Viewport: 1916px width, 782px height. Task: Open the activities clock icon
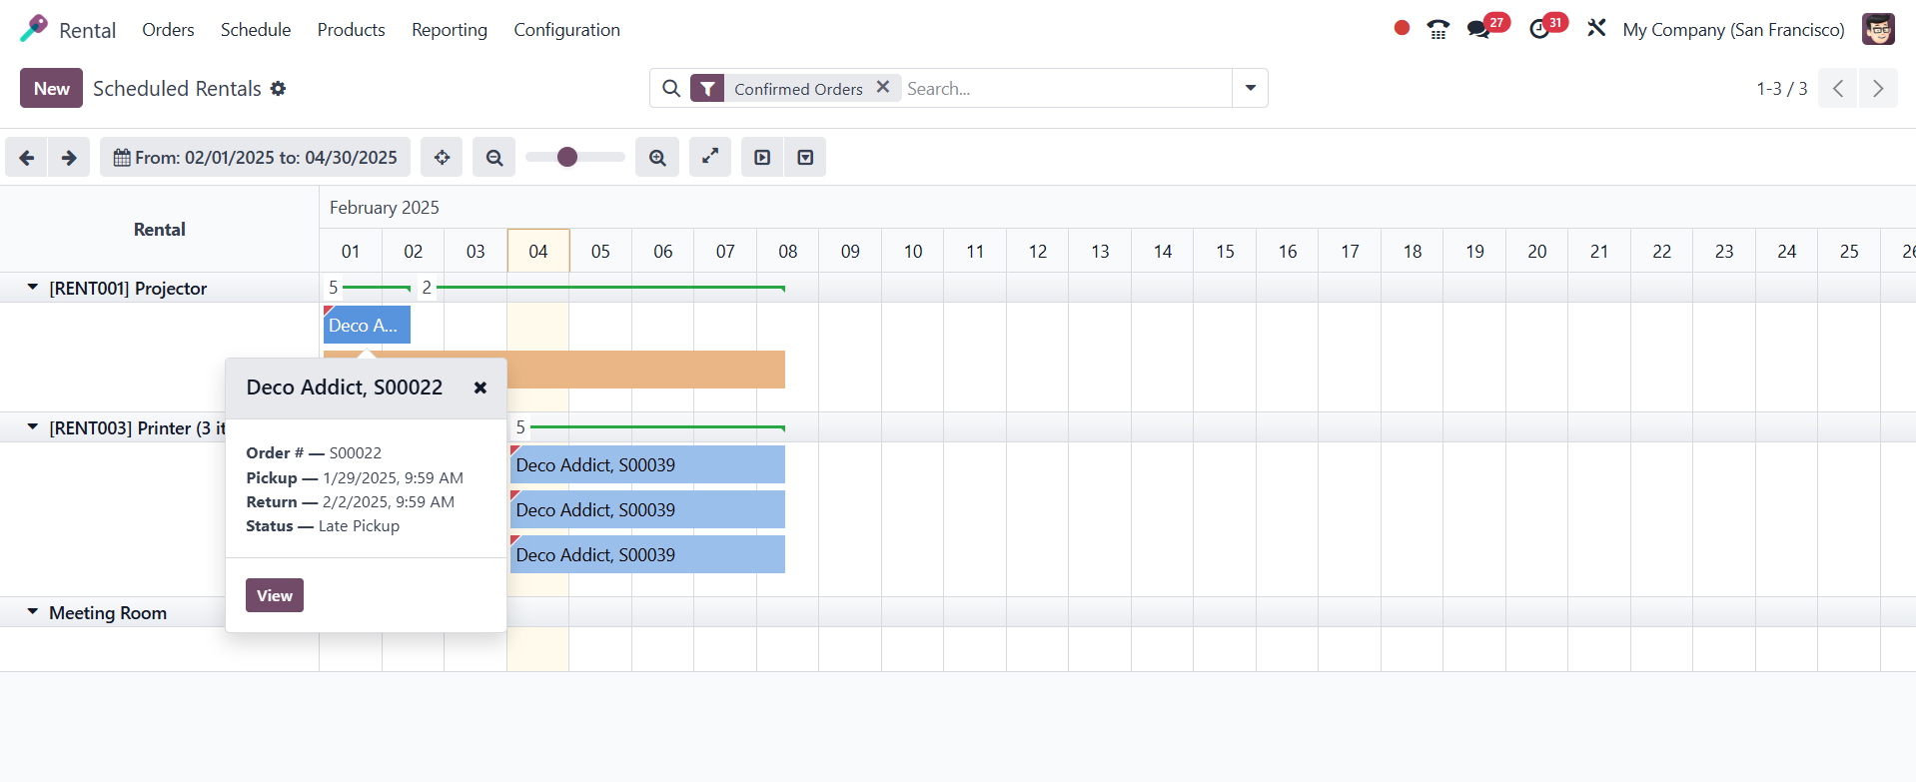tap(1539, 30)
